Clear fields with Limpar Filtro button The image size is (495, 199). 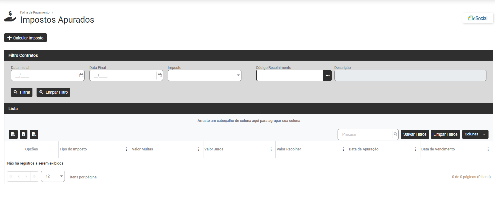[53, 92]
